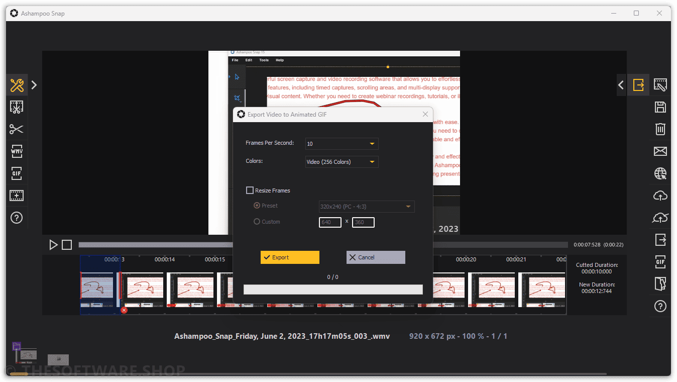Click the WMV export icon on left toolbar
The width and height of the screenshot is (677, 382).
[17, 151]
